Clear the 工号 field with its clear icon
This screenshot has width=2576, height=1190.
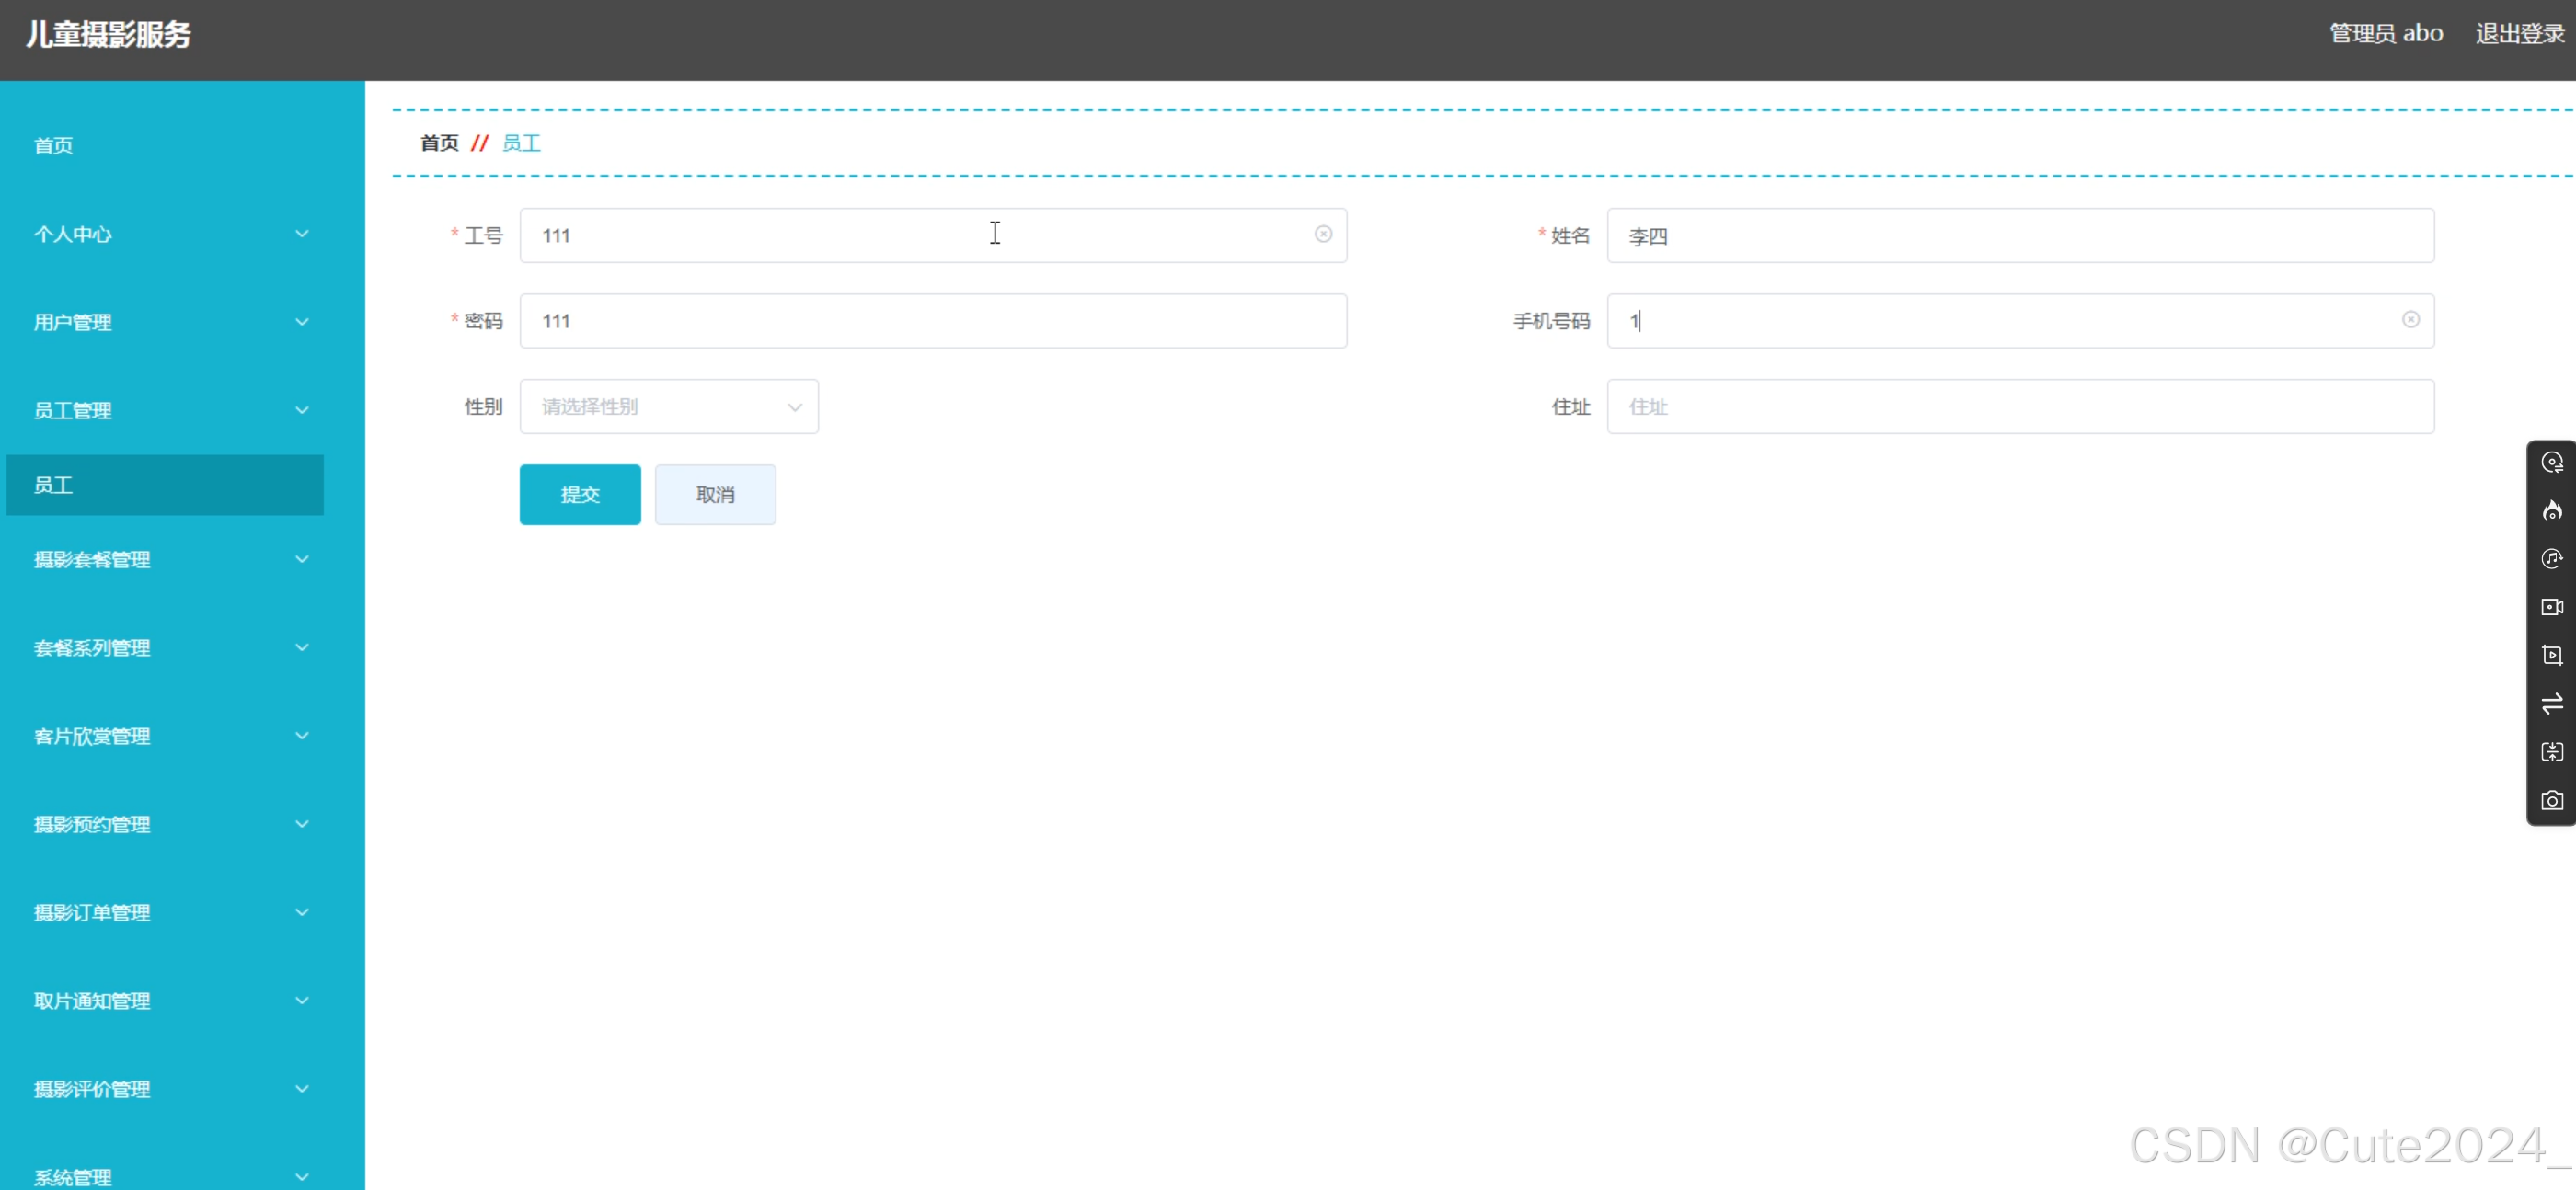(1322, 234)
